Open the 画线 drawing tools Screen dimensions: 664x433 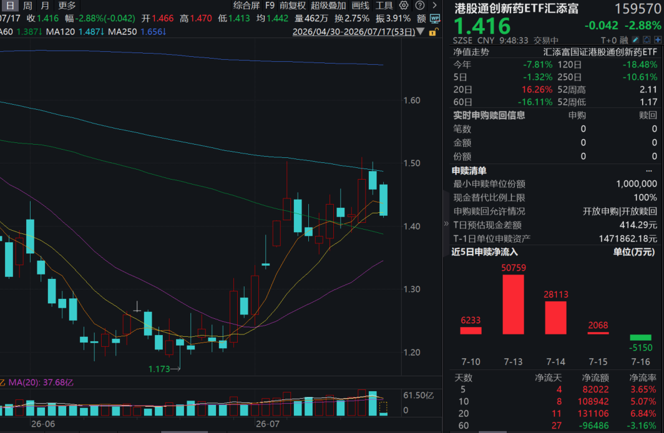(x=360, y=6)
